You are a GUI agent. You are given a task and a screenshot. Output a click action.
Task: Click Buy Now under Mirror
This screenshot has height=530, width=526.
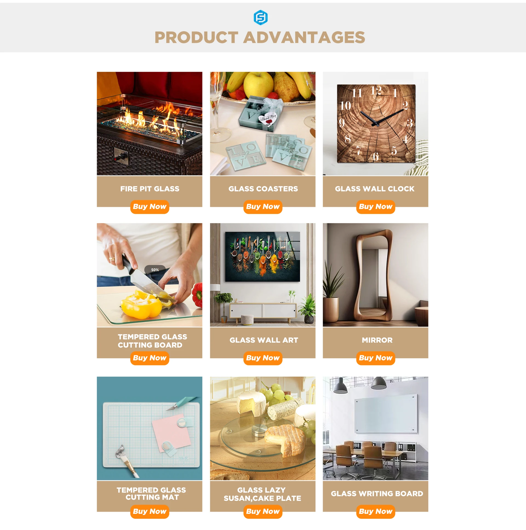pos(375,358)
